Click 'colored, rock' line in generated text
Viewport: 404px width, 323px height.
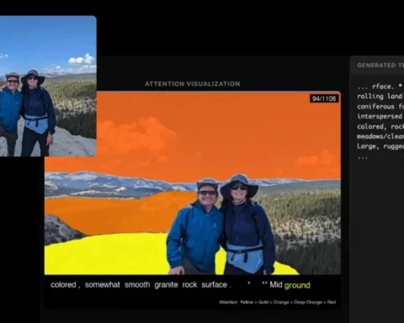[x=380, y=126]
